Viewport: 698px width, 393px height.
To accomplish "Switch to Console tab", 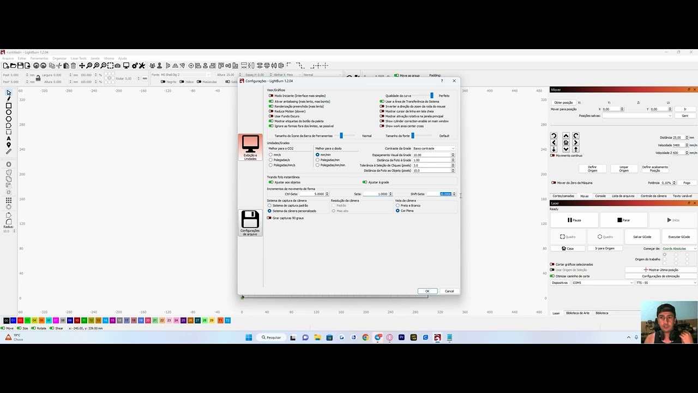I will pos(600,196).
